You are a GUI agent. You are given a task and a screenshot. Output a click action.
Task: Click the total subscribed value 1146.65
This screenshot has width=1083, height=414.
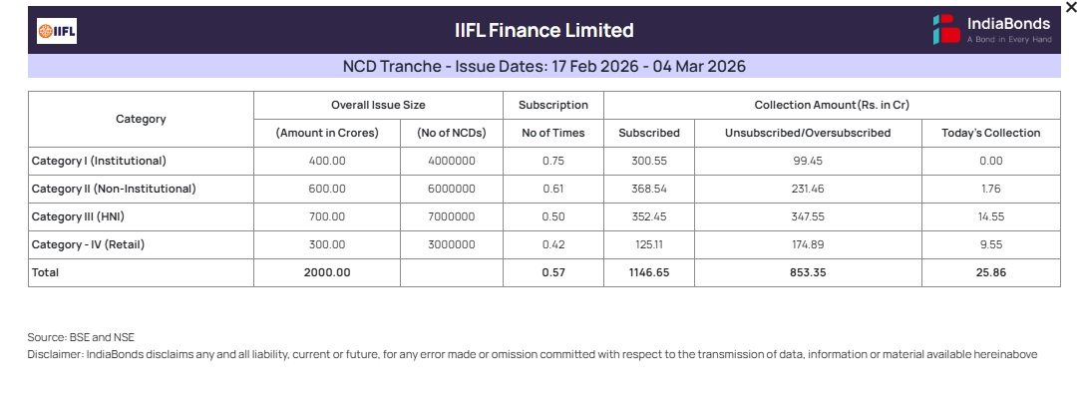tap(649, 272)
